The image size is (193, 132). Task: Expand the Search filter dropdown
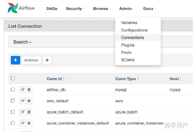(22, 42)
